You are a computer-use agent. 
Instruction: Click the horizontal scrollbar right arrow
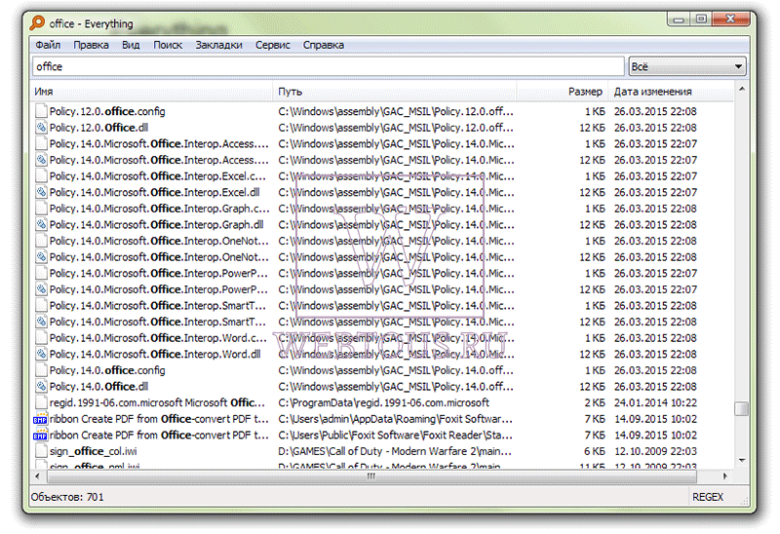[x=725, y=477]
